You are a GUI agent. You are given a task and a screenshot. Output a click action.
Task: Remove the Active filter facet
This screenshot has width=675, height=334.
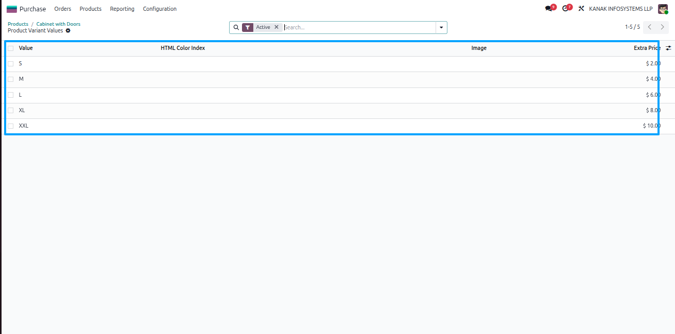click(x=276, y=27)
